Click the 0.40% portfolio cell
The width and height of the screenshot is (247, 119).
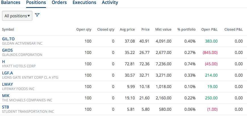coord(190,41)
